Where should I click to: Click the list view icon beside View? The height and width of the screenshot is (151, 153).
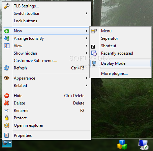click(x=7, y=46)
